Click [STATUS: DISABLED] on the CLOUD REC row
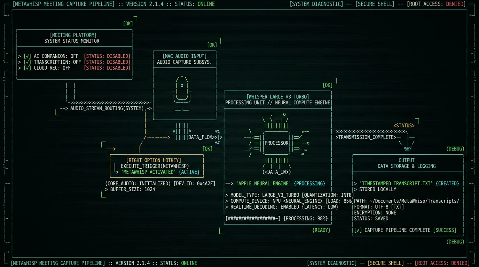 tap(107, 68)
